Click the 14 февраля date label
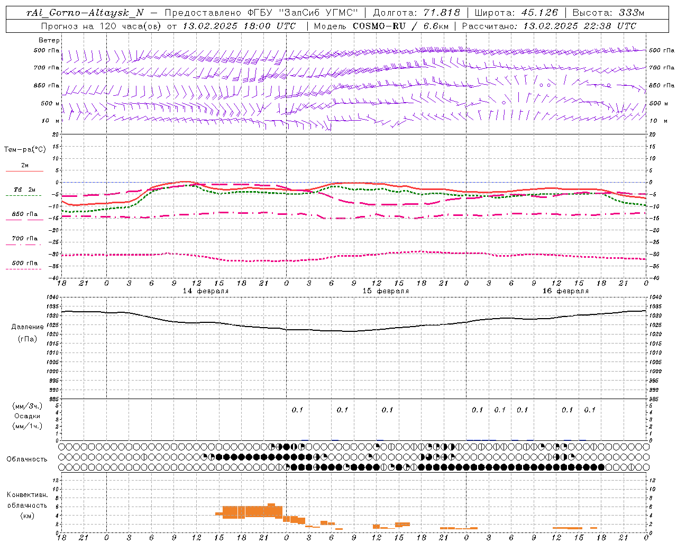Image resolution: width=677 pixels, height=542 pixels. click(x=206, y=291)
